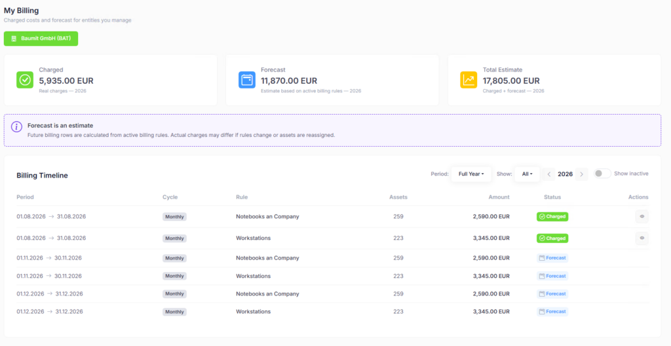Click the My Billing page title
671x346 pixels.
pos(22,10)
